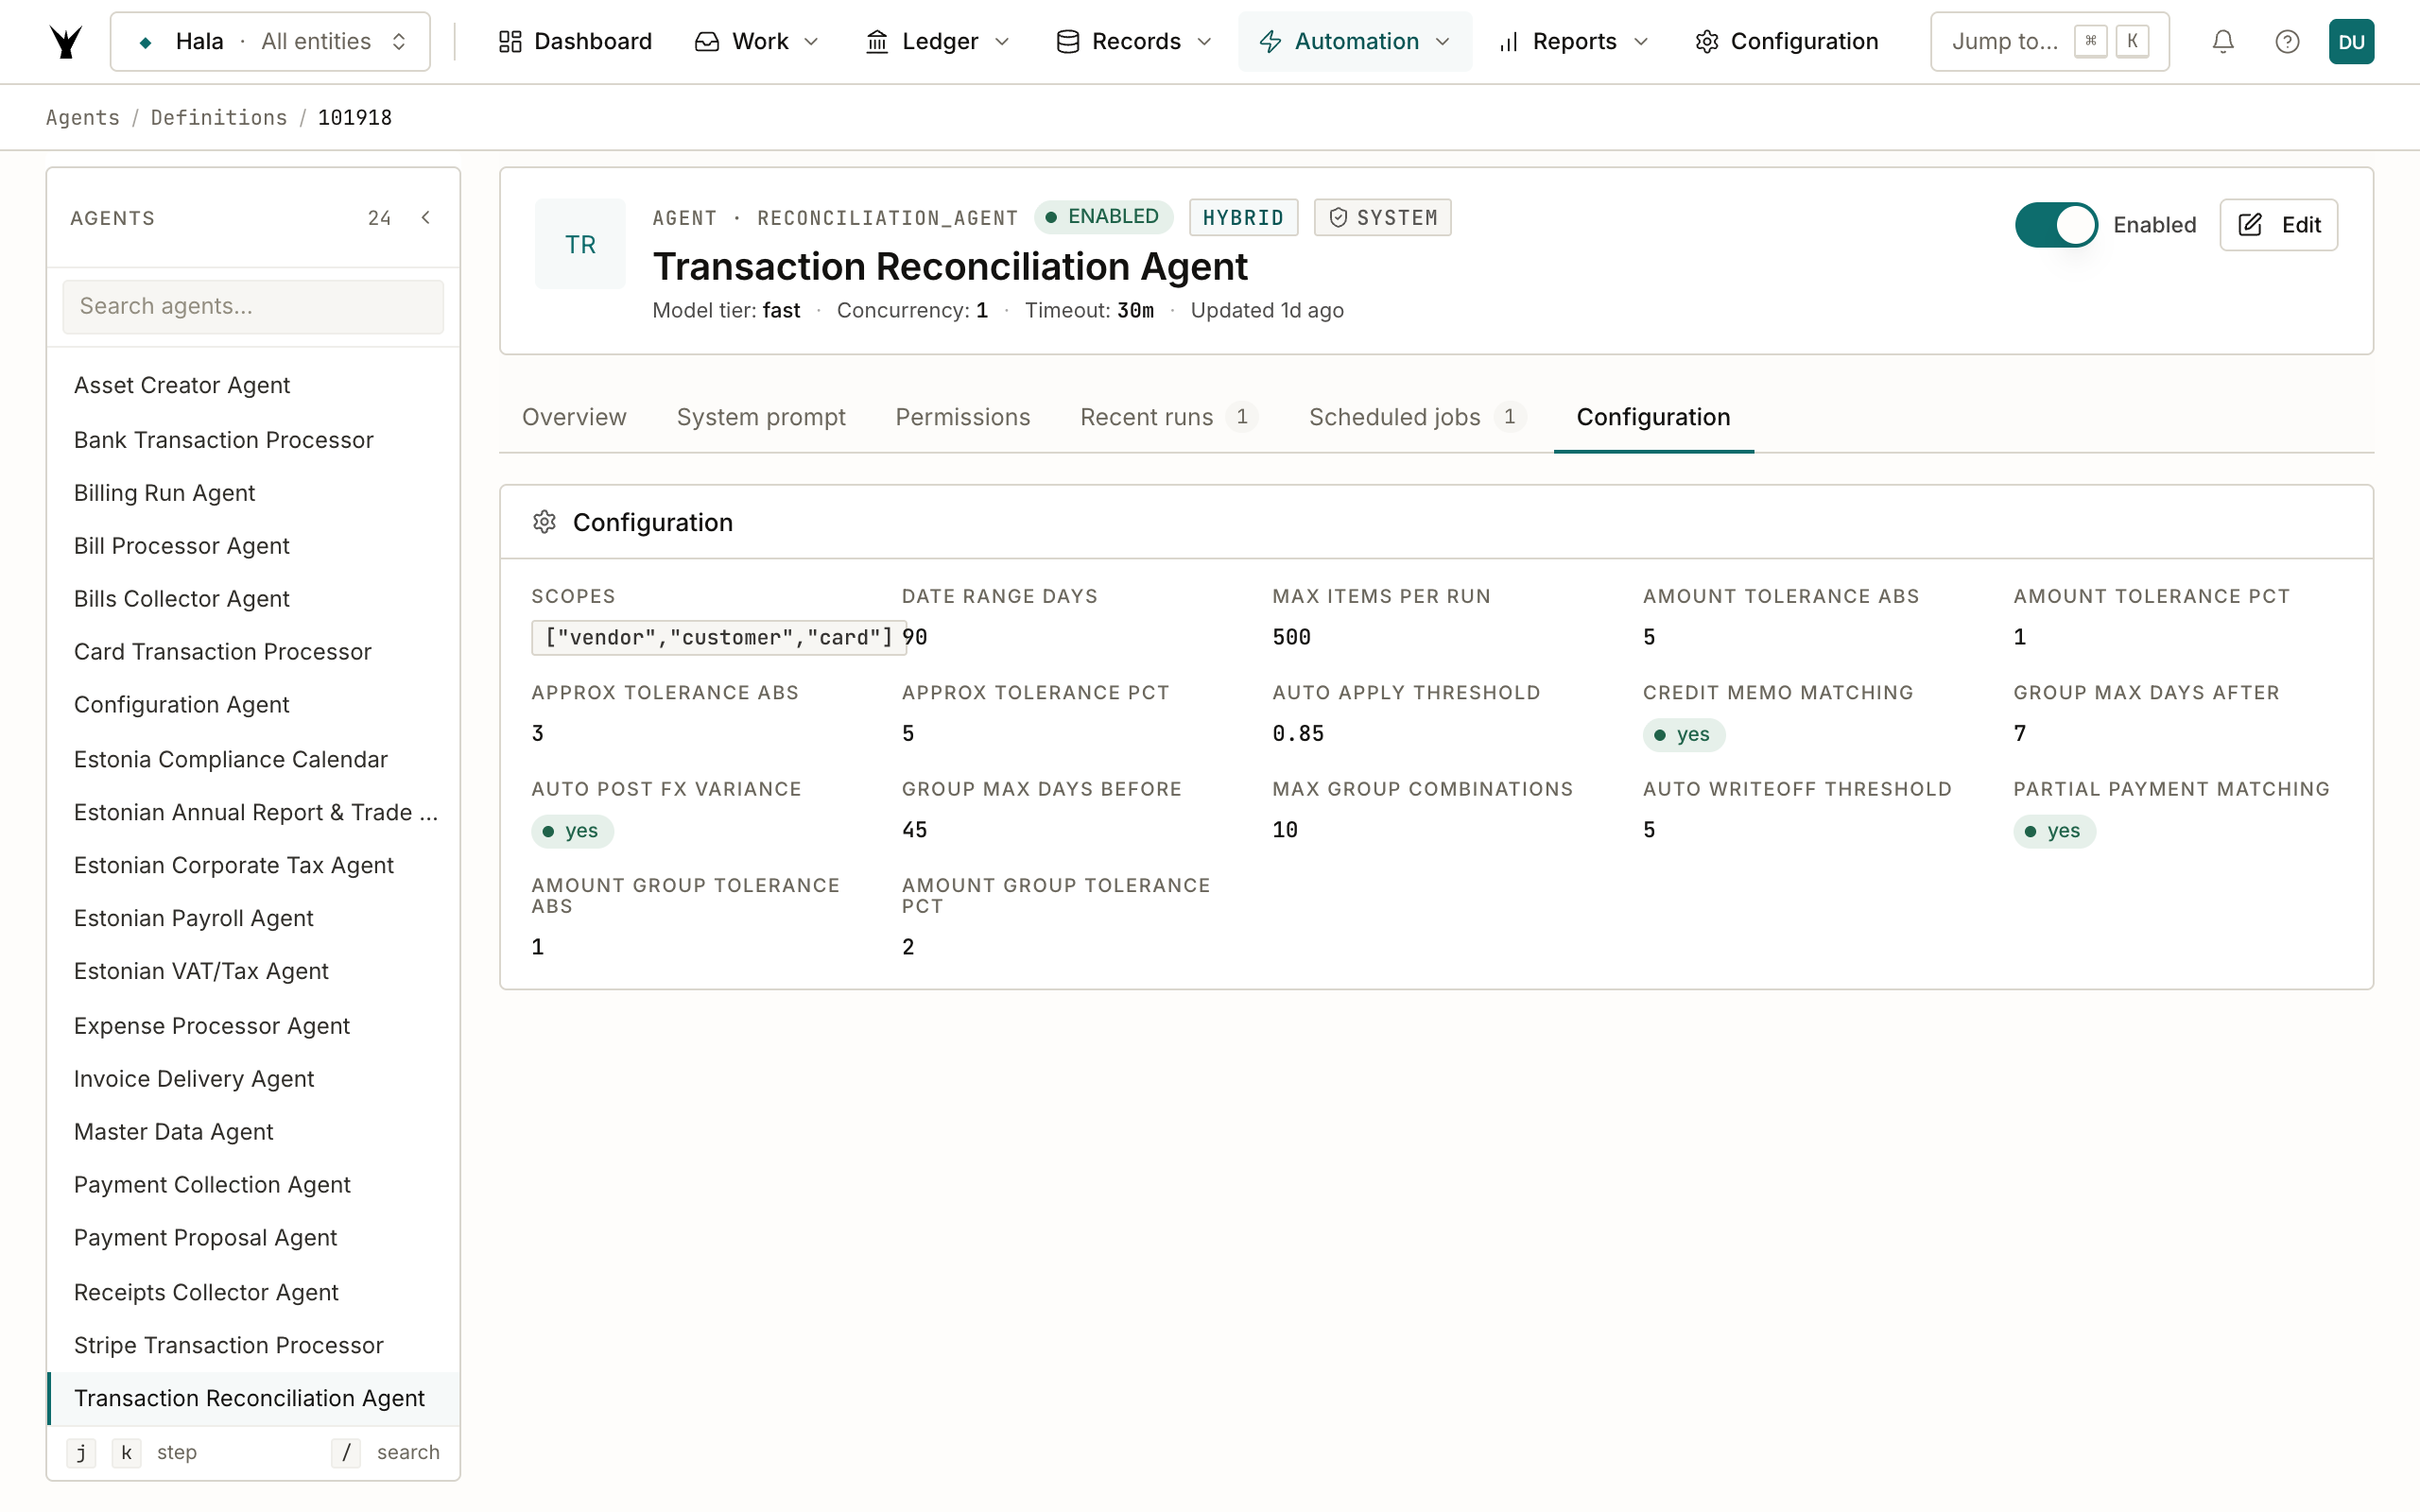Expand the Records menu

click(x=1133, y=41)
